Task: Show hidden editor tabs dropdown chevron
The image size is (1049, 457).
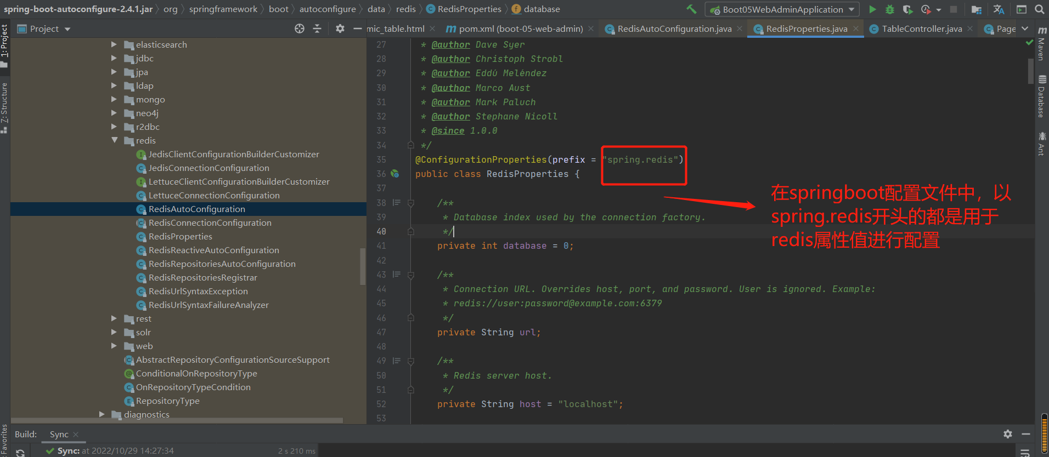Action: point(1025,28)
